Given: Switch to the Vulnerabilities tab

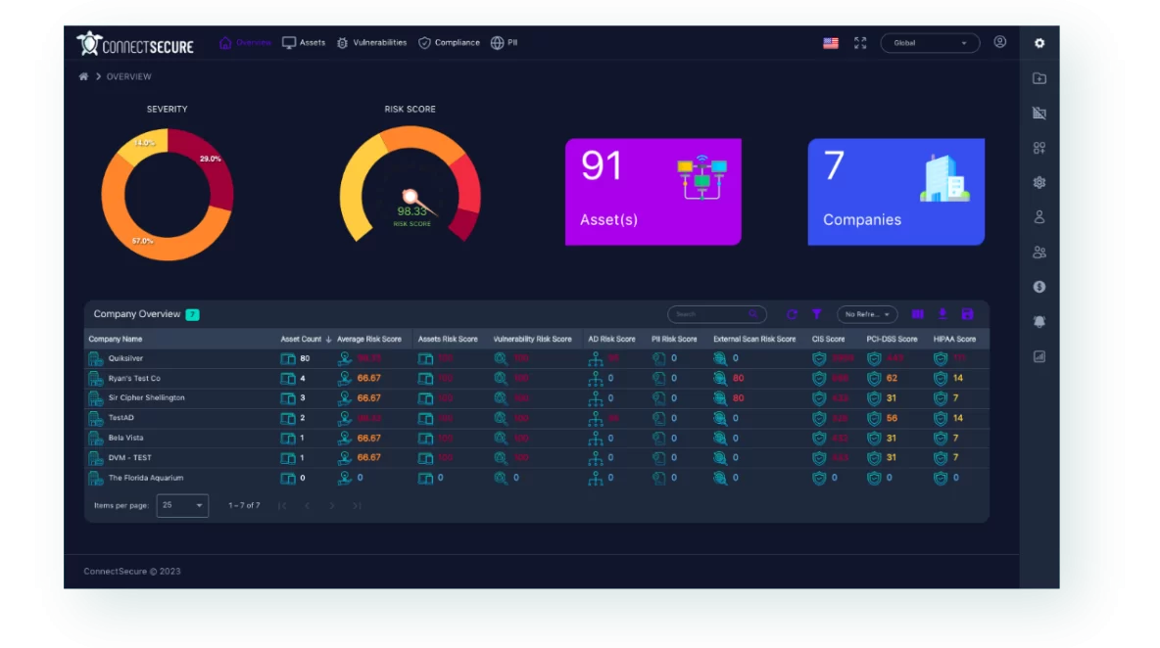Looking at the screenshot, I should pyautogui.click(x=371, y=43).
